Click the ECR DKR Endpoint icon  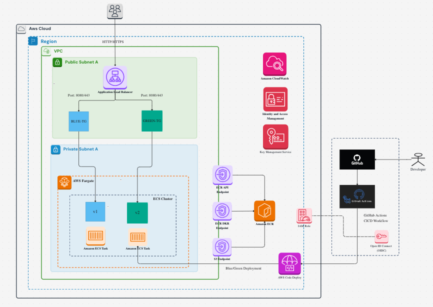click(222, 211)
